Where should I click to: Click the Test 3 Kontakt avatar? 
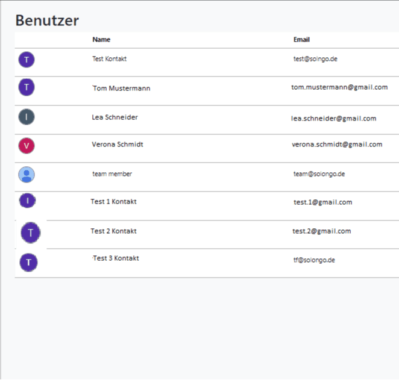(28, 263)
